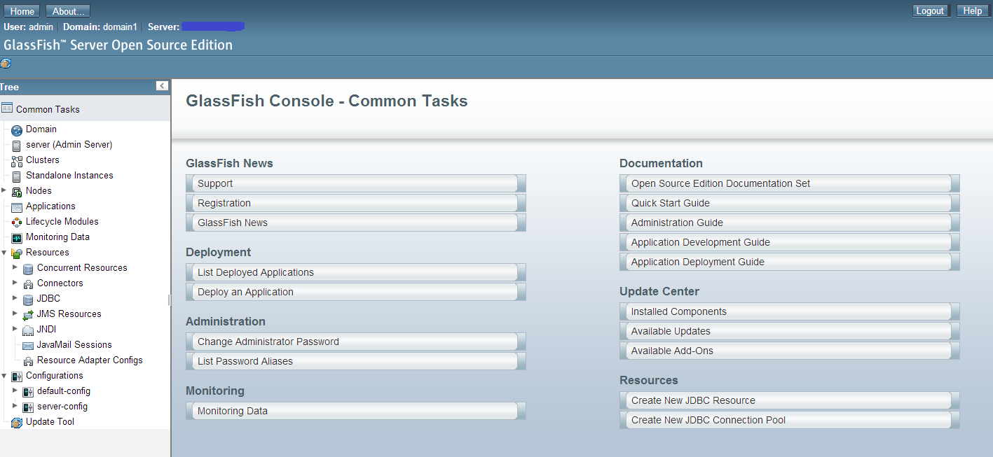Open Application Deployment Guide
The image size is (993, 457).
(790, 262)
